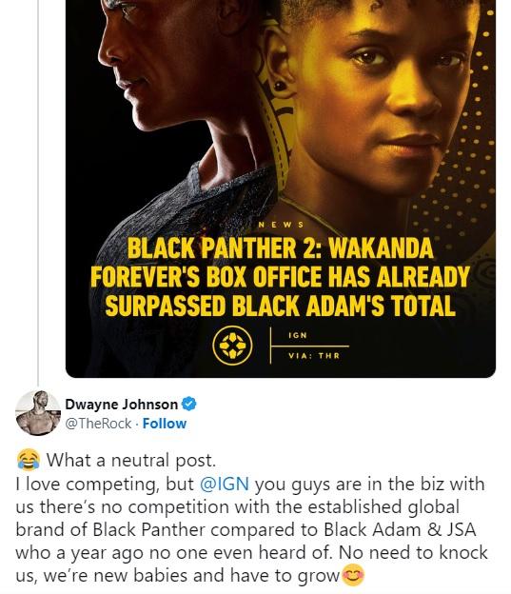
Task: Click the Dwayne Johnson display name
Action: [121, 405]
